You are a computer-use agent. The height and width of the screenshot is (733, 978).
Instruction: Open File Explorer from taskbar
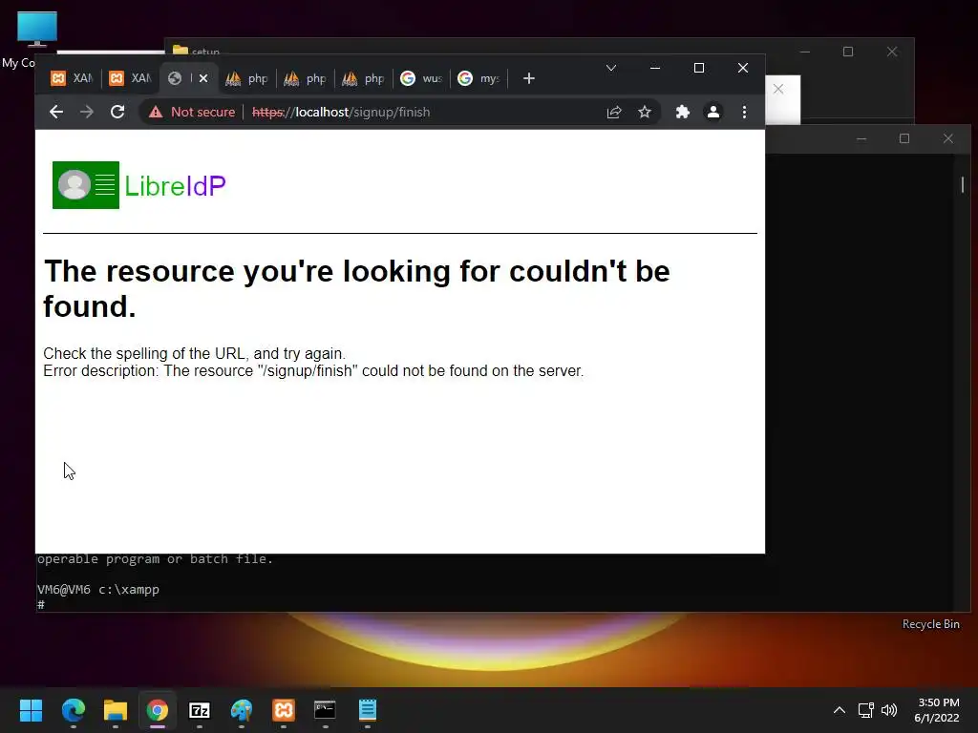[116, 710]
